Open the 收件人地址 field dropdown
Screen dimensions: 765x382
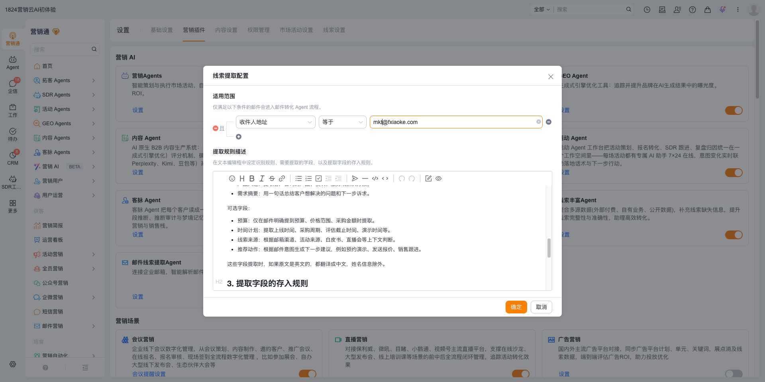[x=276, y=122]
